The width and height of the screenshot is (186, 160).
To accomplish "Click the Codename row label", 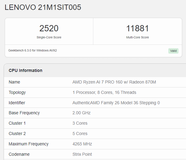I will coord(19,154).
